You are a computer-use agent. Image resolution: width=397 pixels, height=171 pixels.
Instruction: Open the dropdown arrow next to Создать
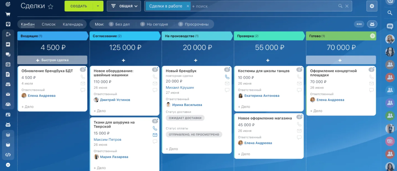point(98,6)
